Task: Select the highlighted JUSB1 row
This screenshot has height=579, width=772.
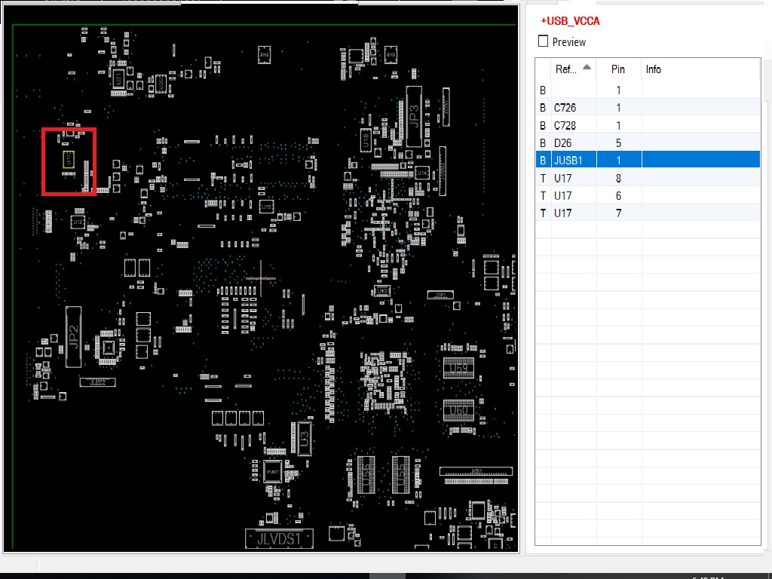Action: [648, 160]
